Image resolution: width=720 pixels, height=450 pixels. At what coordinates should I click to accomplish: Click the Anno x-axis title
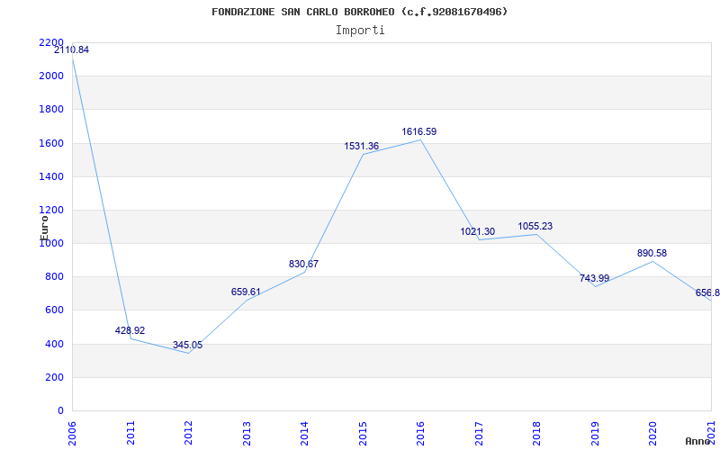click(x=698, y=441)
